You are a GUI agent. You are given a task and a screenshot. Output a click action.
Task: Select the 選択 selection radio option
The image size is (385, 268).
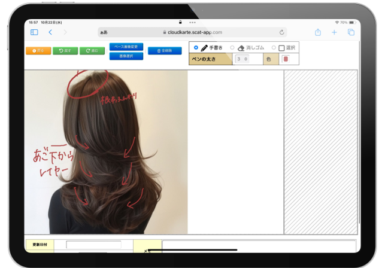click(x=274, y=48)
